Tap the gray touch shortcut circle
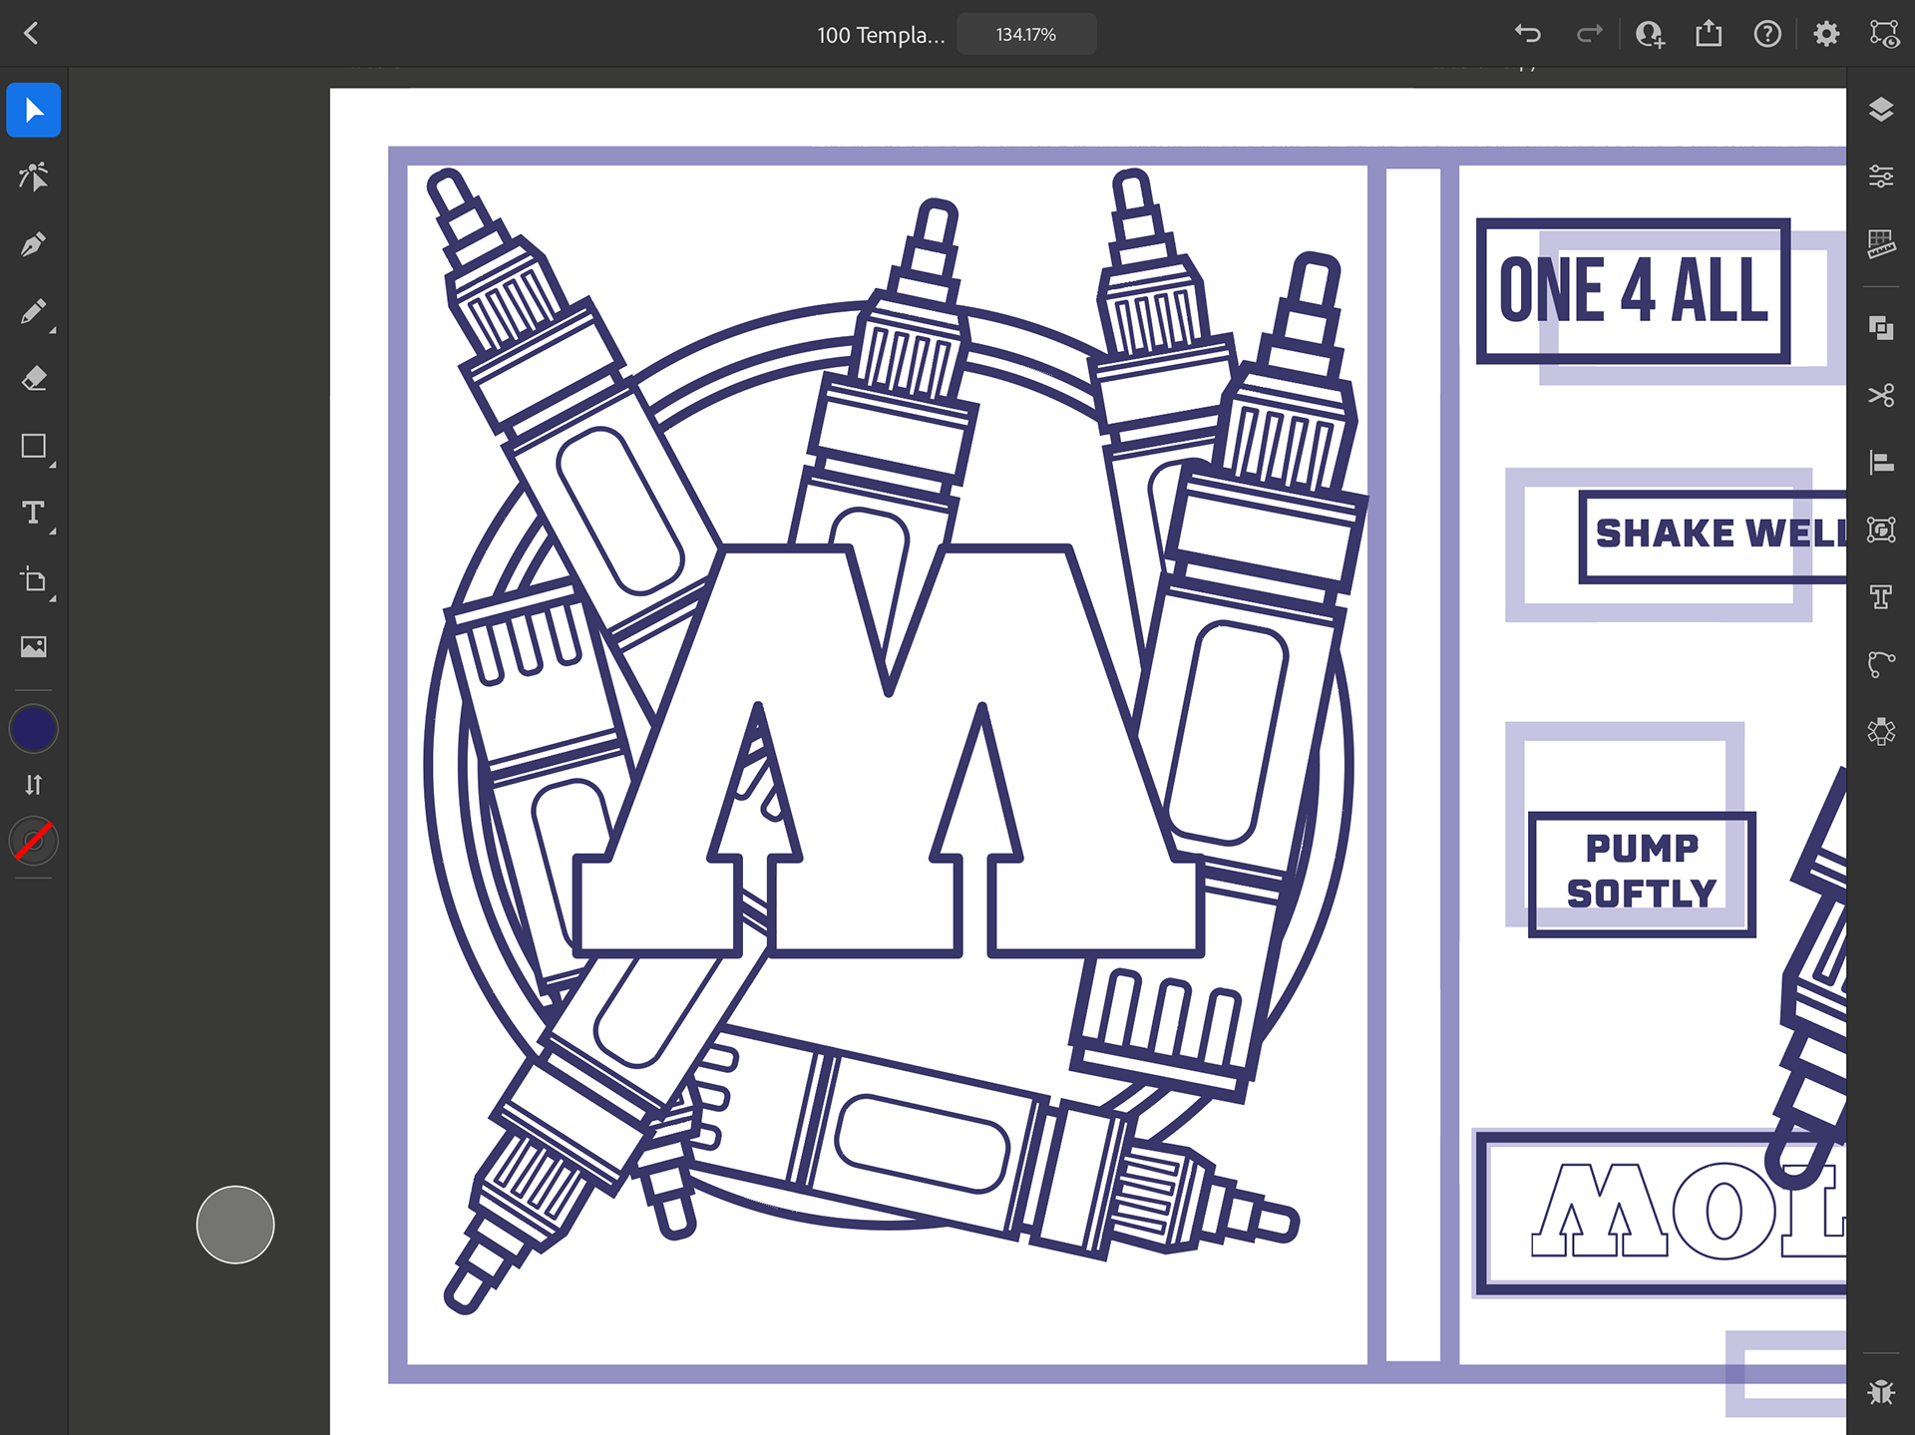Viewport: 1915px width, 1435px height. 235,1225
